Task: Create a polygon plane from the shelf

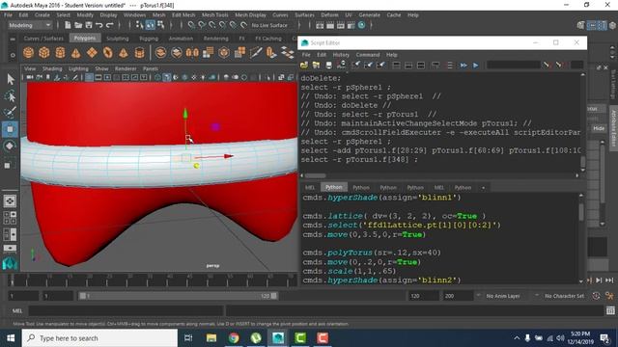Action: (92, 52)
